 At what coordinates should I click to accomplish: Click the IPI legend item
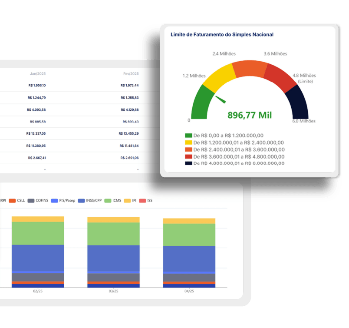pyautogui.click(x=131, y=201)
